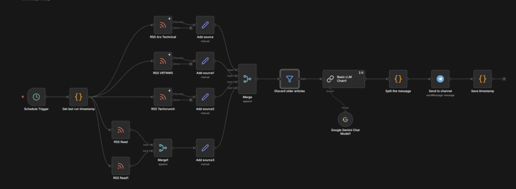Viewport: 516px width, 189px height.
Task: Click the Schedule Trigger label text
Action: tap(36, 109)
